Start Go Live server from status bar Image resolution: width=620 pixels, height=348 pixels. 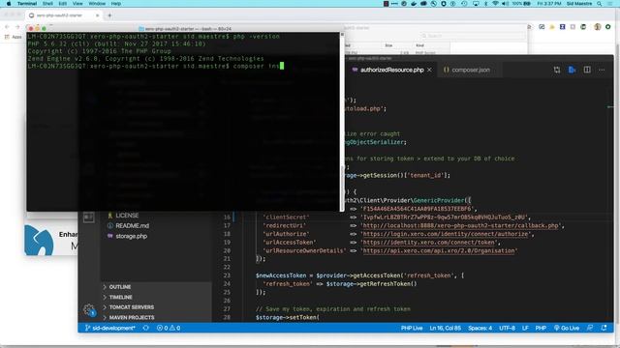pyautogui.click(x=567, y=329)
